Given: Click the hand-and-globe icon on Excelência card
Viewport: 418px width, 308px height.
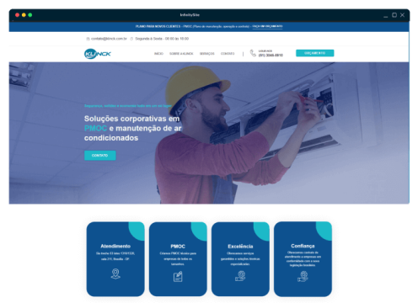Looking at the screenshot, I should tap(240, 276).
